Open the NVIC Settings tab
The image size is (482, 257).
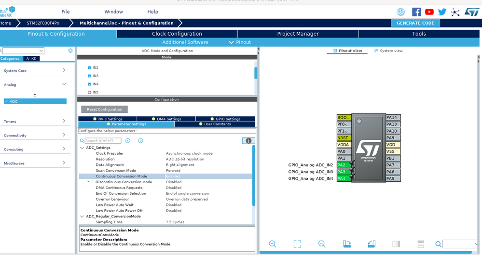click(x=108, y=119)
